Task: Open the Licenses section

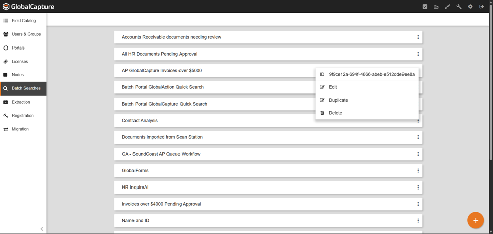Action: click(x=23, y=61)
